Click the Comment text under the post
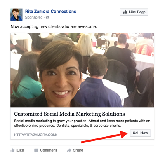Screen dimensions: 165x161 [x=49, y=150]
